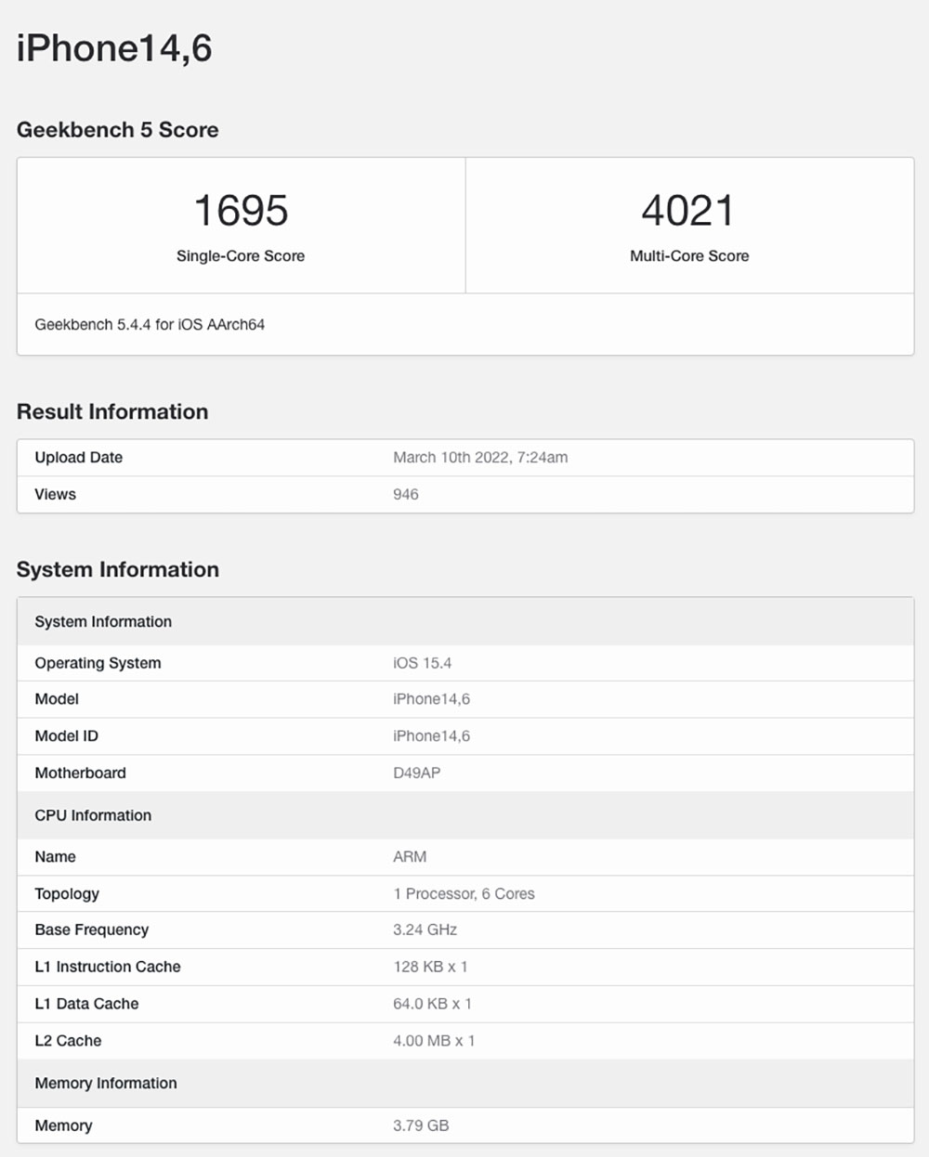Image resolution: width=929 pixels, height=1157 pixels.
Task: Select the iPhone14,6 value in the Model ID row
Action: tap(432, 736)
